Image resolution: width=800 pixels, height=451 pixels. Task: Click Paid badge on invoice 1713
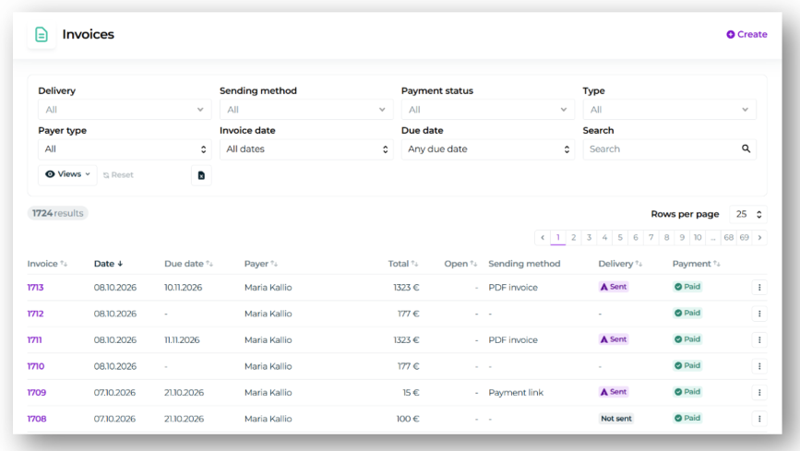pos(687,287)
